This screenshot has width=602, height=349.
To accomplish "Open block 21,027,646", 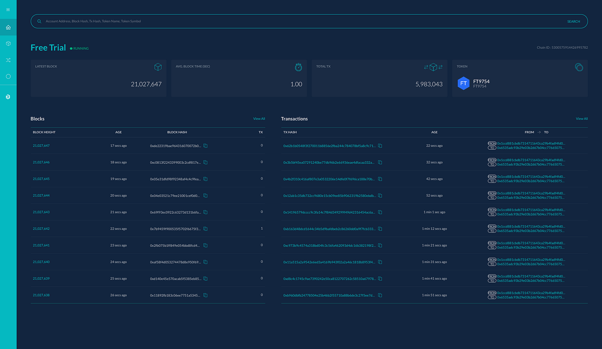I will click(x=41, y=162).
